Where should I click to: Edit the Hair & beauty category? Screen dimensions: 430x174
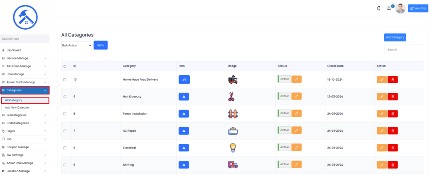coord(382,97)
